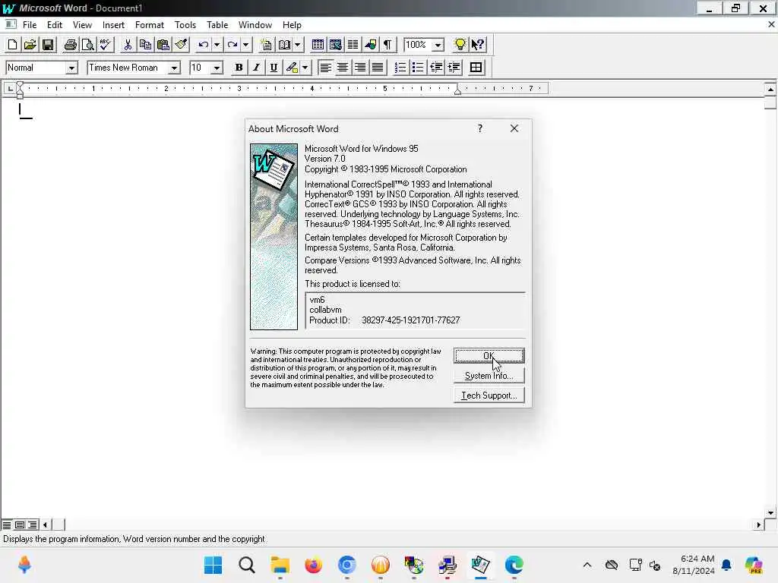Viewport: 778px width, 583px height.
Task: Click the About dialog's ? help button
Action: pos(480,128)
